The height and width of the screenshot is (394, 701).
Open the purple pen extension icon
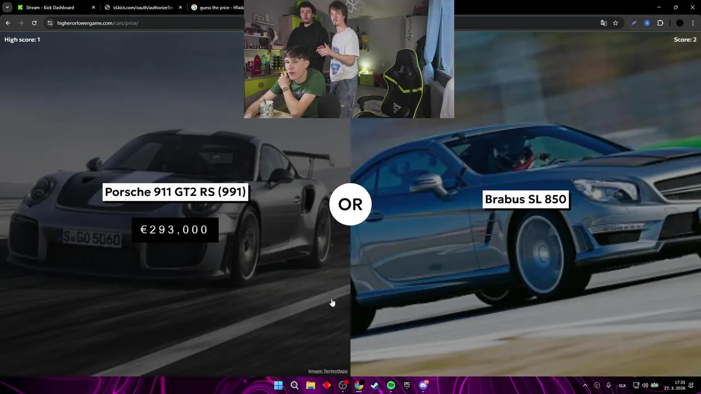634,23
